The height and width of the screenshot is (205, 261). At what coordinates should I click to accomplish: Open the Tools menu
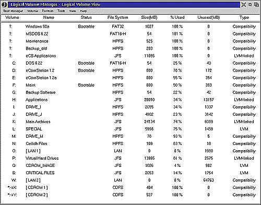[61, 11]
